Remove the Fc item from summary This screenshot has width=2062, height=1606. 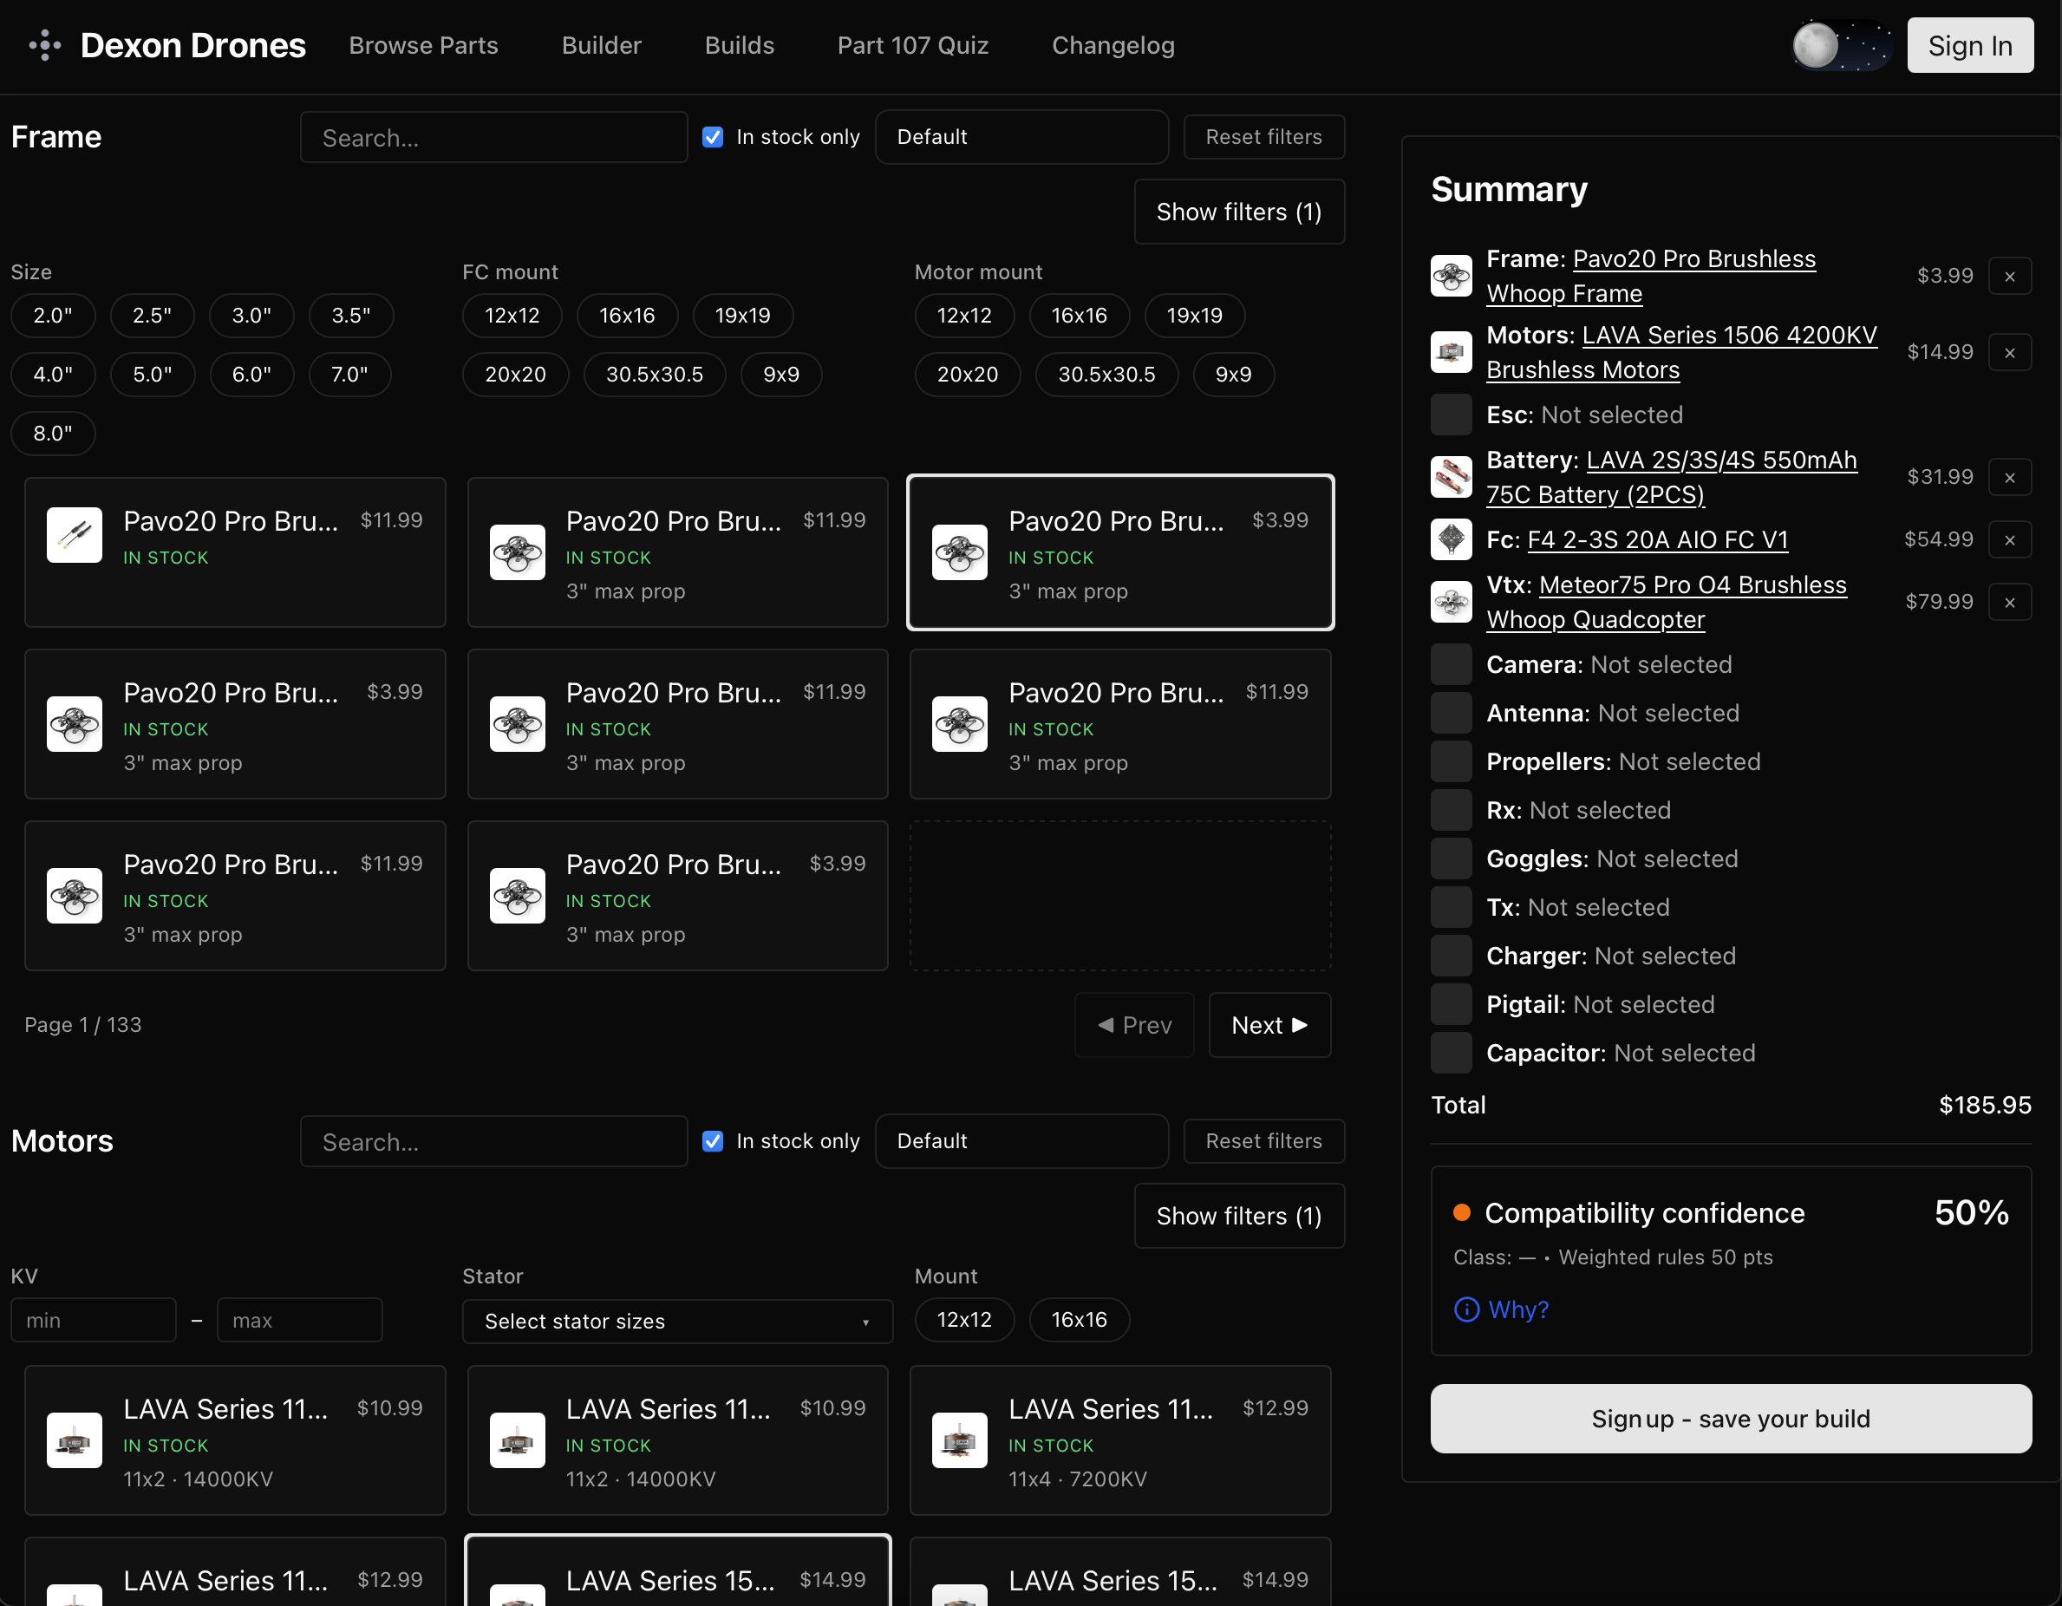point(2010,540)
